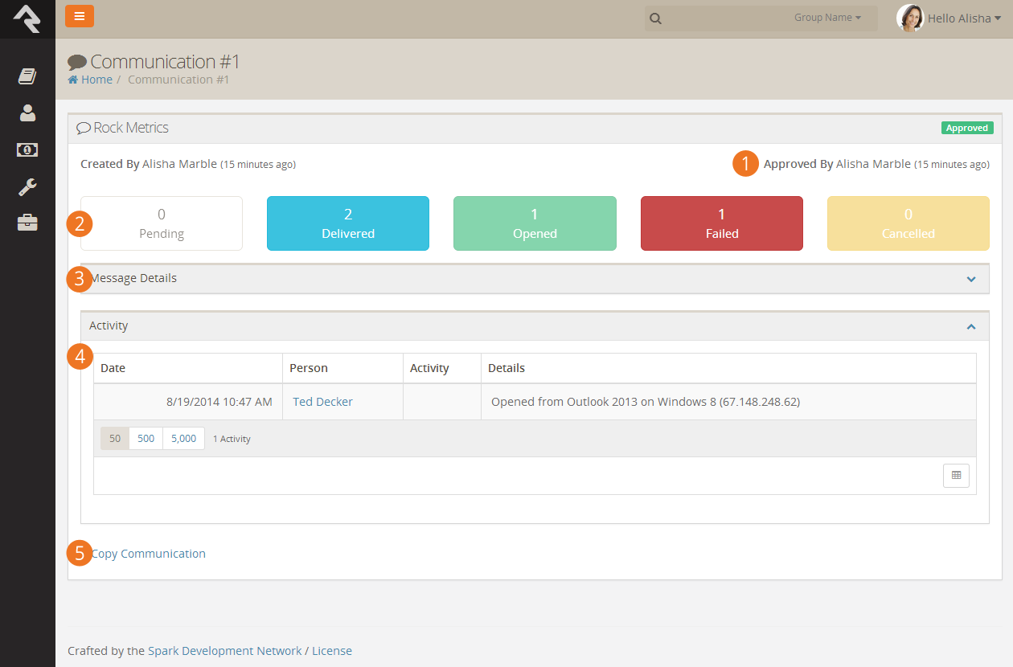Open the person icon in the sidebar

[27, 113]
